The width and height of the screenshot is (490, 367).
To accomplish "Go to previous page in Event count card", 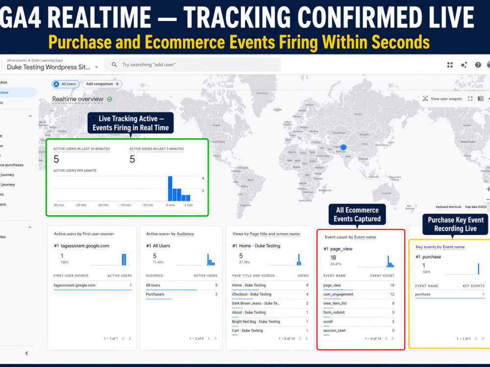I will coord(386,338).
